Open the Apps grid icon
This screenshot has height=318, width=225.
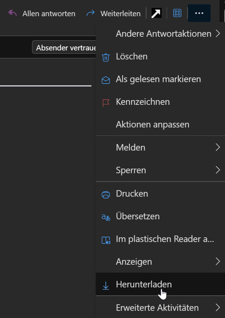pos(177,13)
